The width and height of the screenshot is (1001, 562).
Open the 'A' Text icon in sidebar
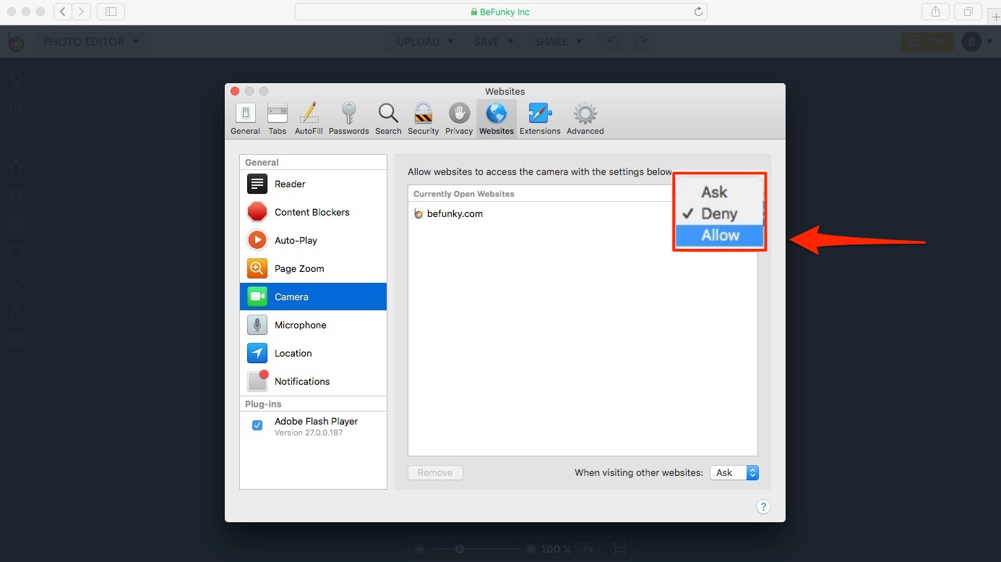tap(16, 311)
